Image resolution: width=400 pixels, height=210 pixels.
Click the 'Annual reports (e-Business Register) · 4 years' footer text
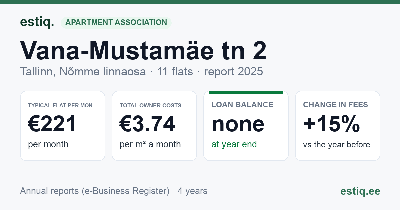coord(114,191)
